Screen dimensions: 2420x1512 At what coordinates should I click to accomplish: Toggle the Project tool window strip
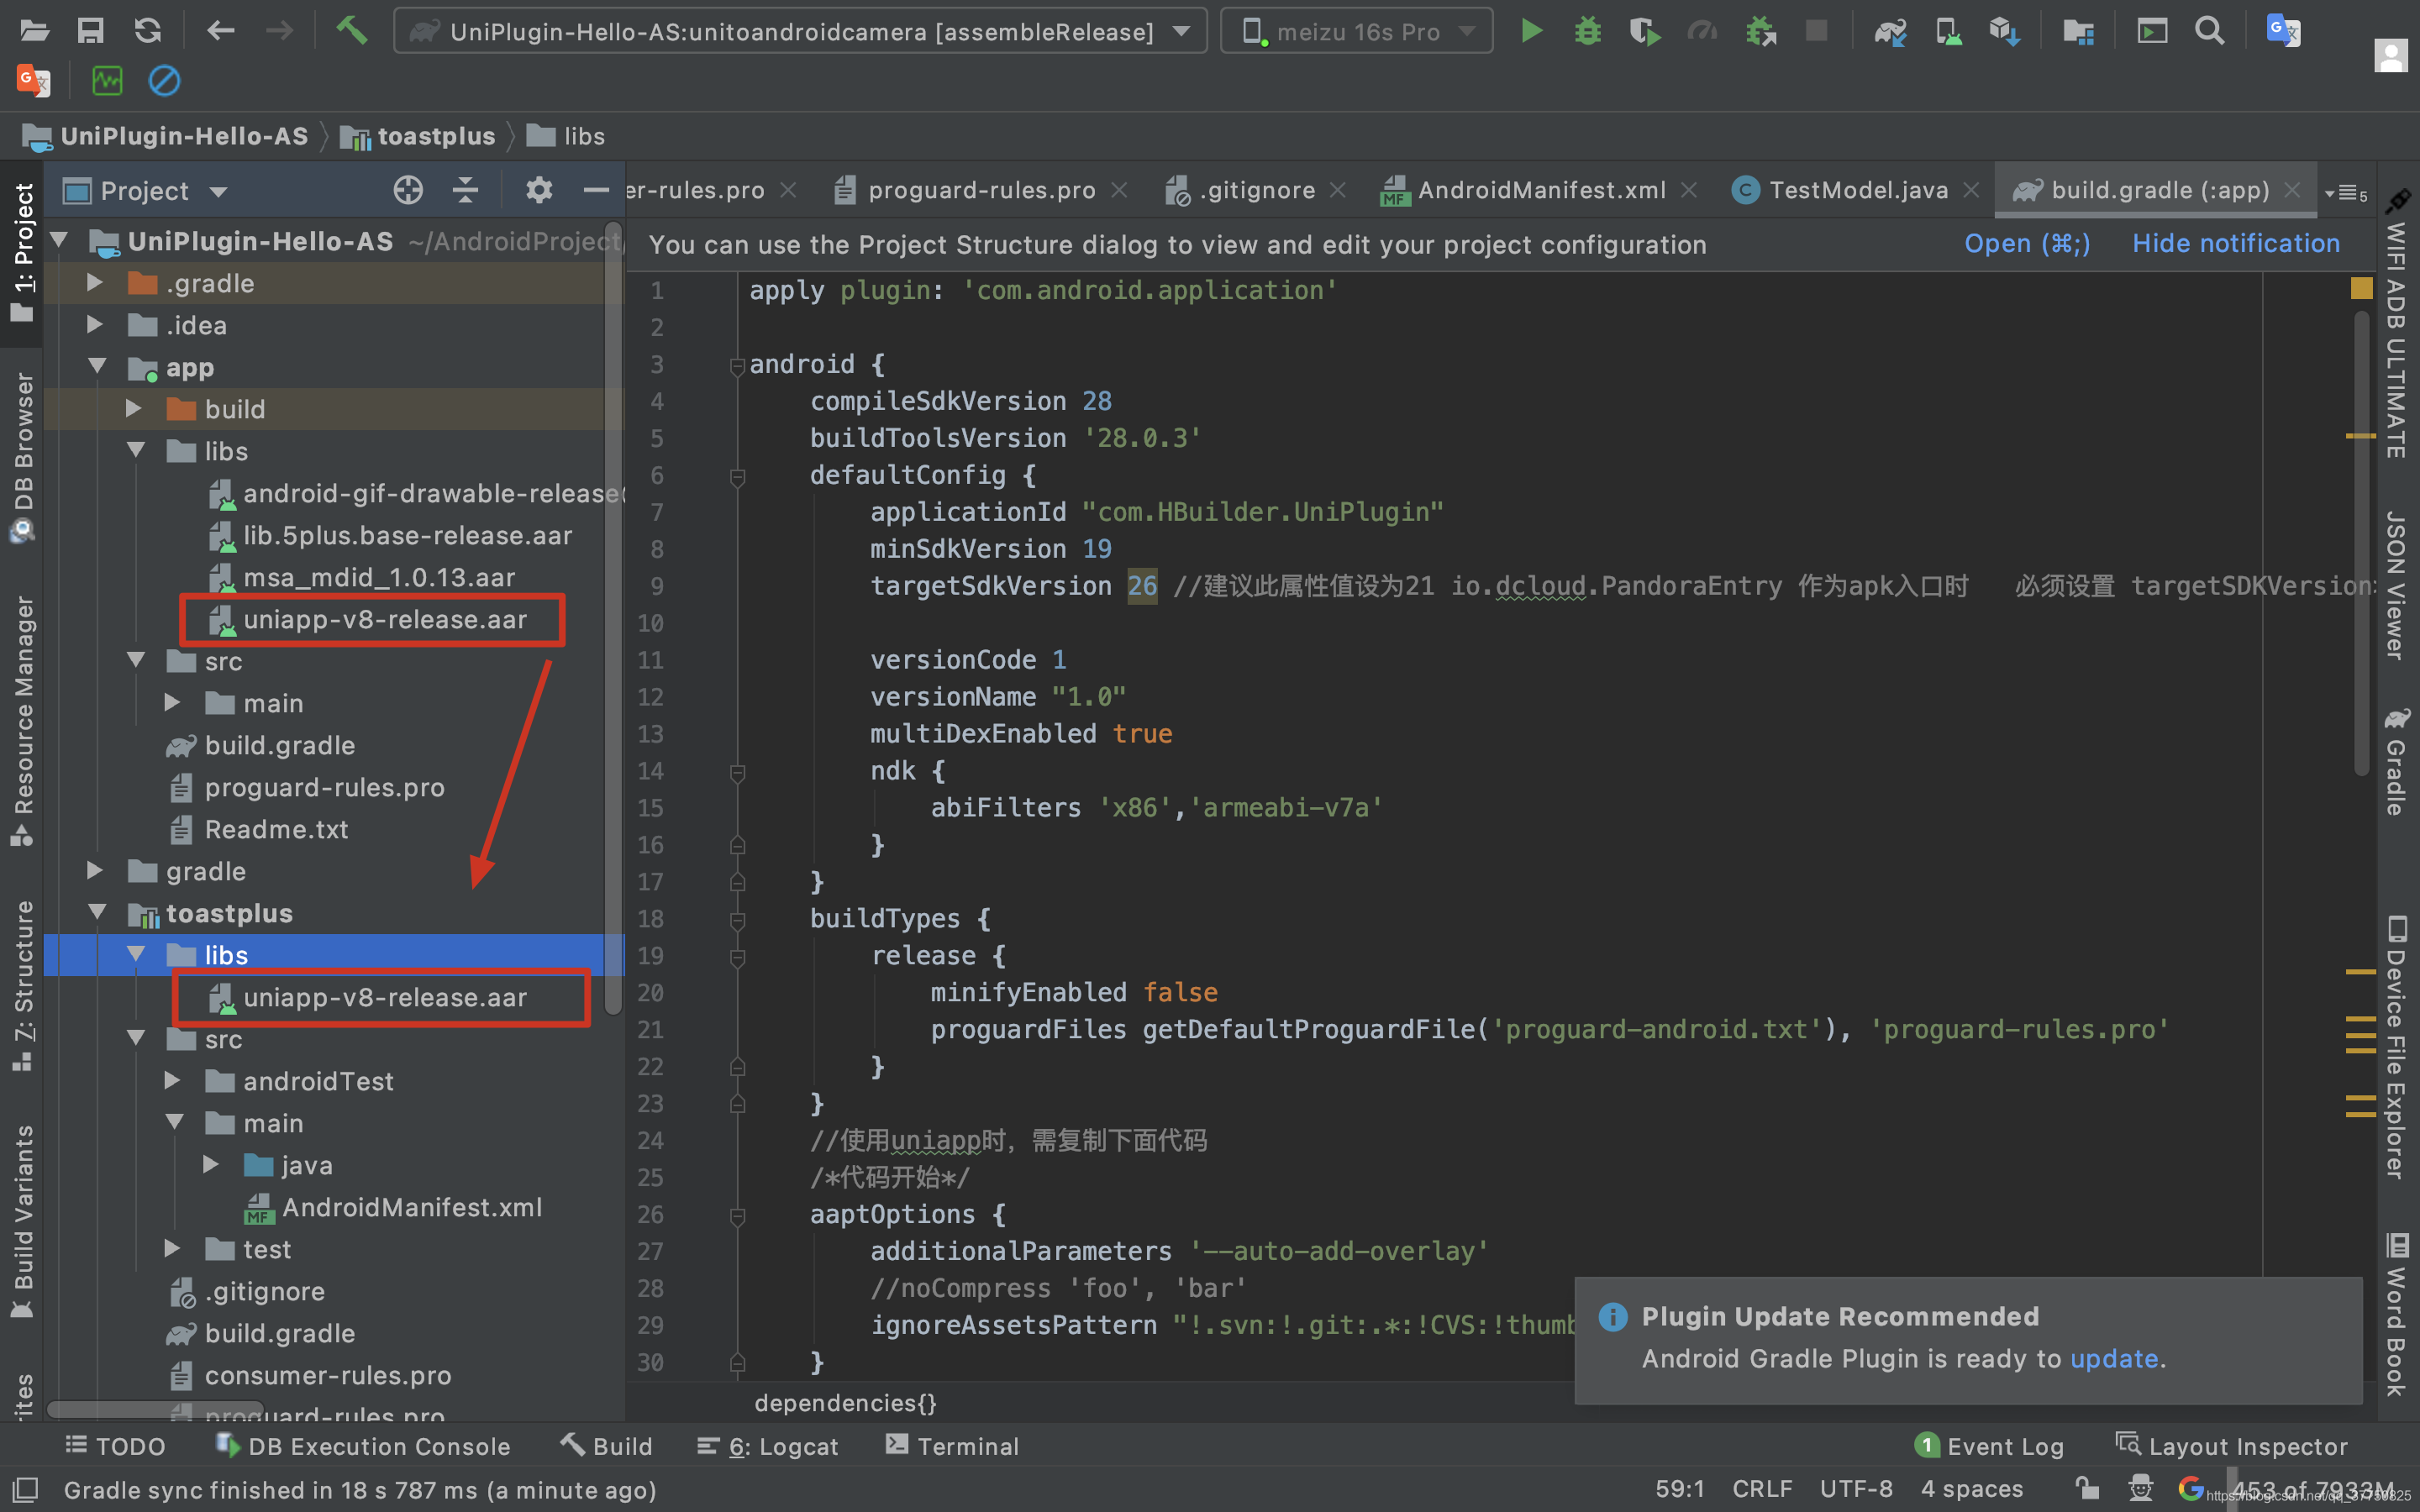pyautogui.click(x=22, y=253)
